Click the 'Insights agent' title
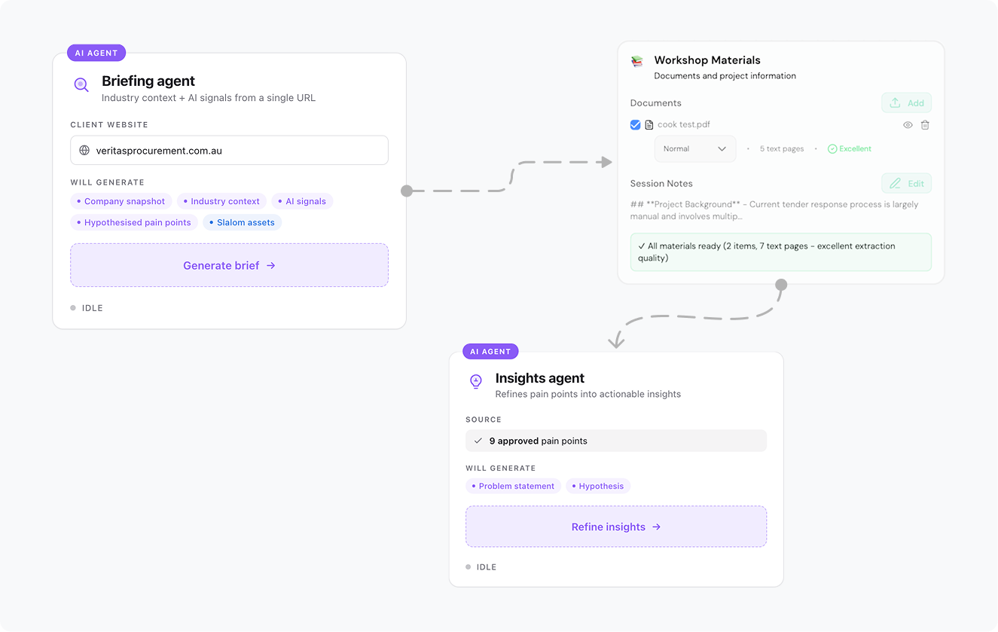The height and width of the screenshot is (632, 998). 540,378
